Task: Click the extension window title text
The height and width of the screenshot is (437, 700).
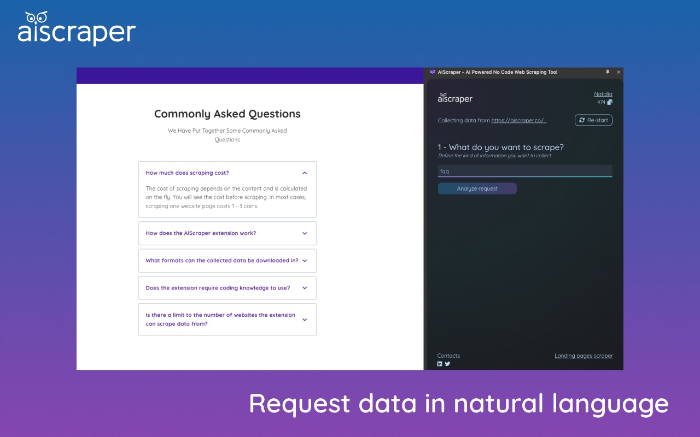Action: tap(498, 72)
